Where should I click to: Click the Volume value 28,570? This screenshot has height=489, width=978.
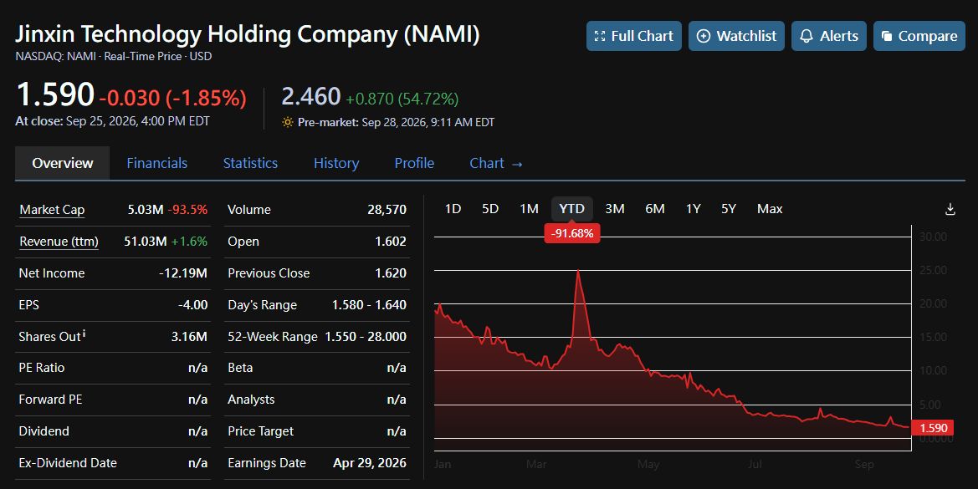pyautogui.click(x=387, y=209)
